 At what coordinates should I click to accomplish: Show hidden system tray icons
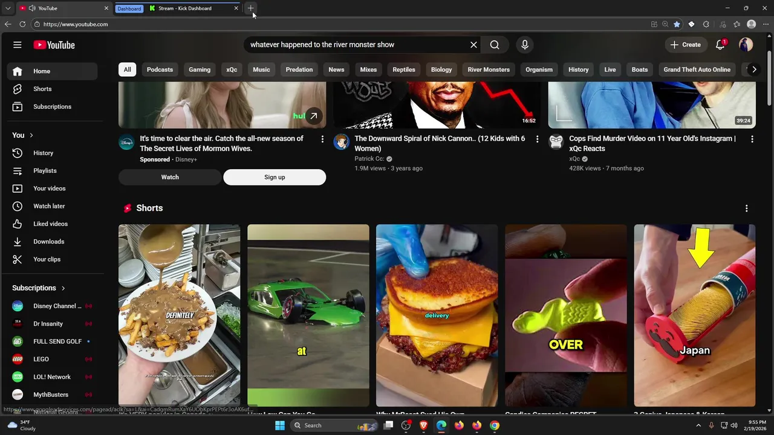pos(698,425)
